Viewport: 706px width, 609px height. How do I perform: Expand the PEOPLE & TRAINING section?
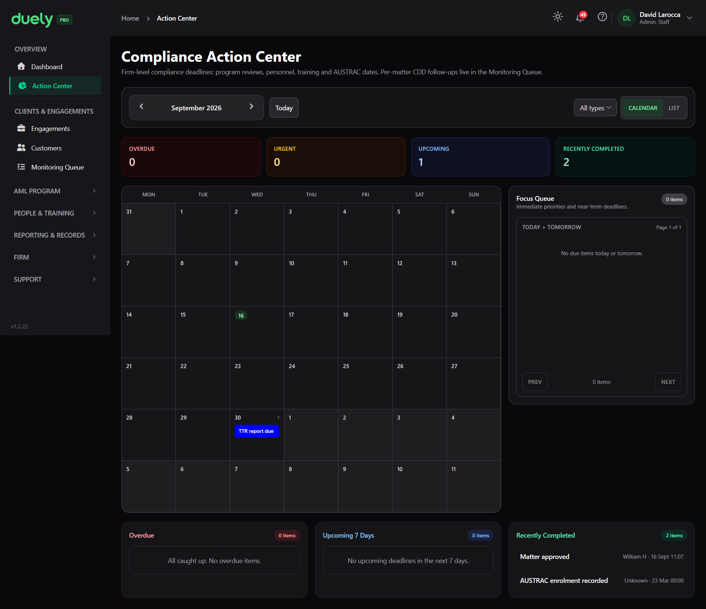(x=55, y=213)
